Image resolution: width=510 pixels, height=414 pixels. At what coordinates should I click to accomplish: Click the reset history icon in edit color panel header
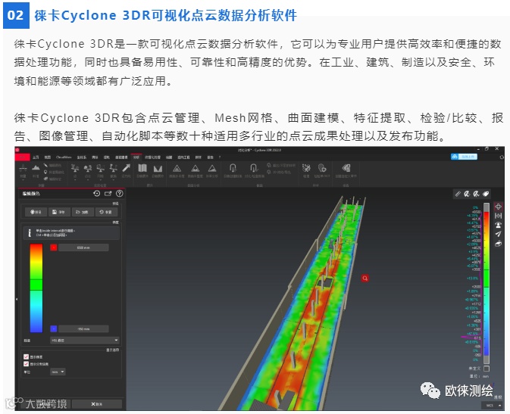click(x=96, y=194)
